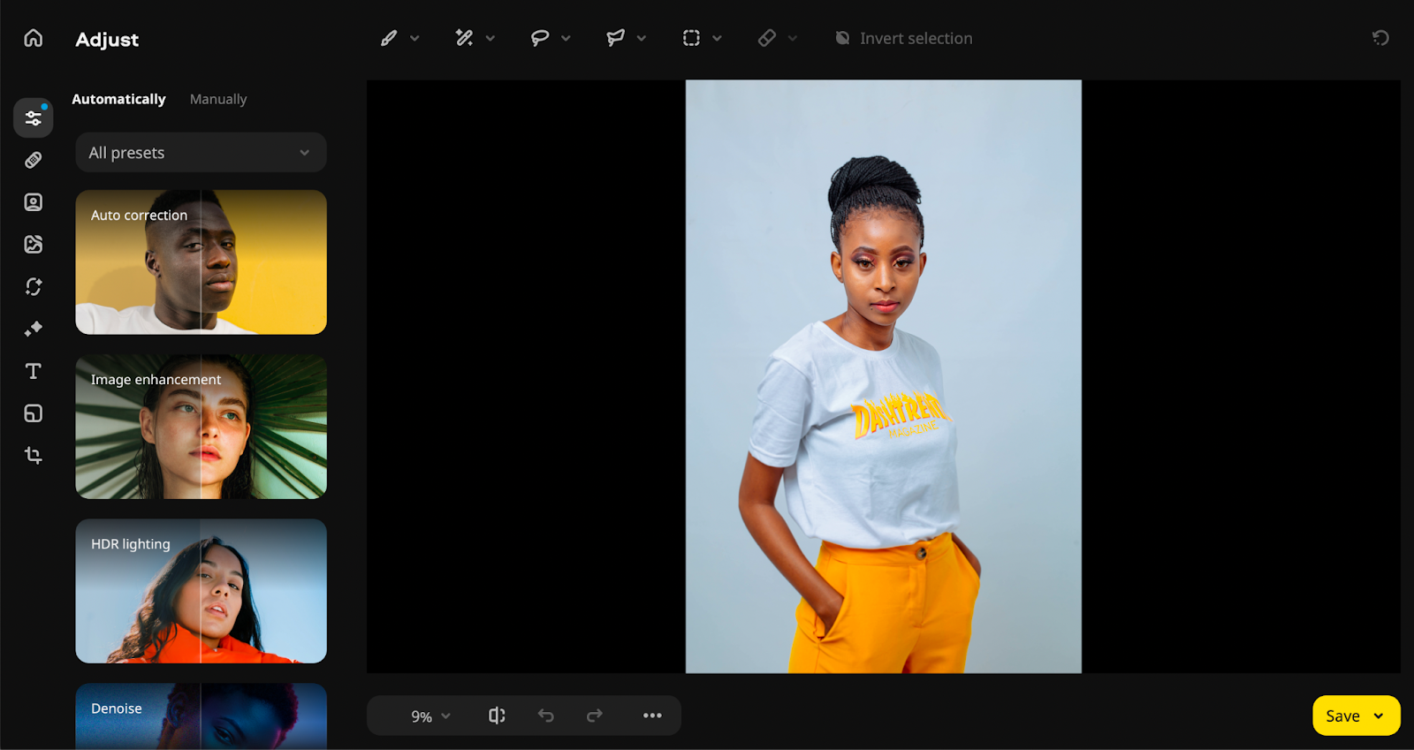The image size is (1414, 750).
Task: Apply the Auto correction preset
Action: [201, 262]
